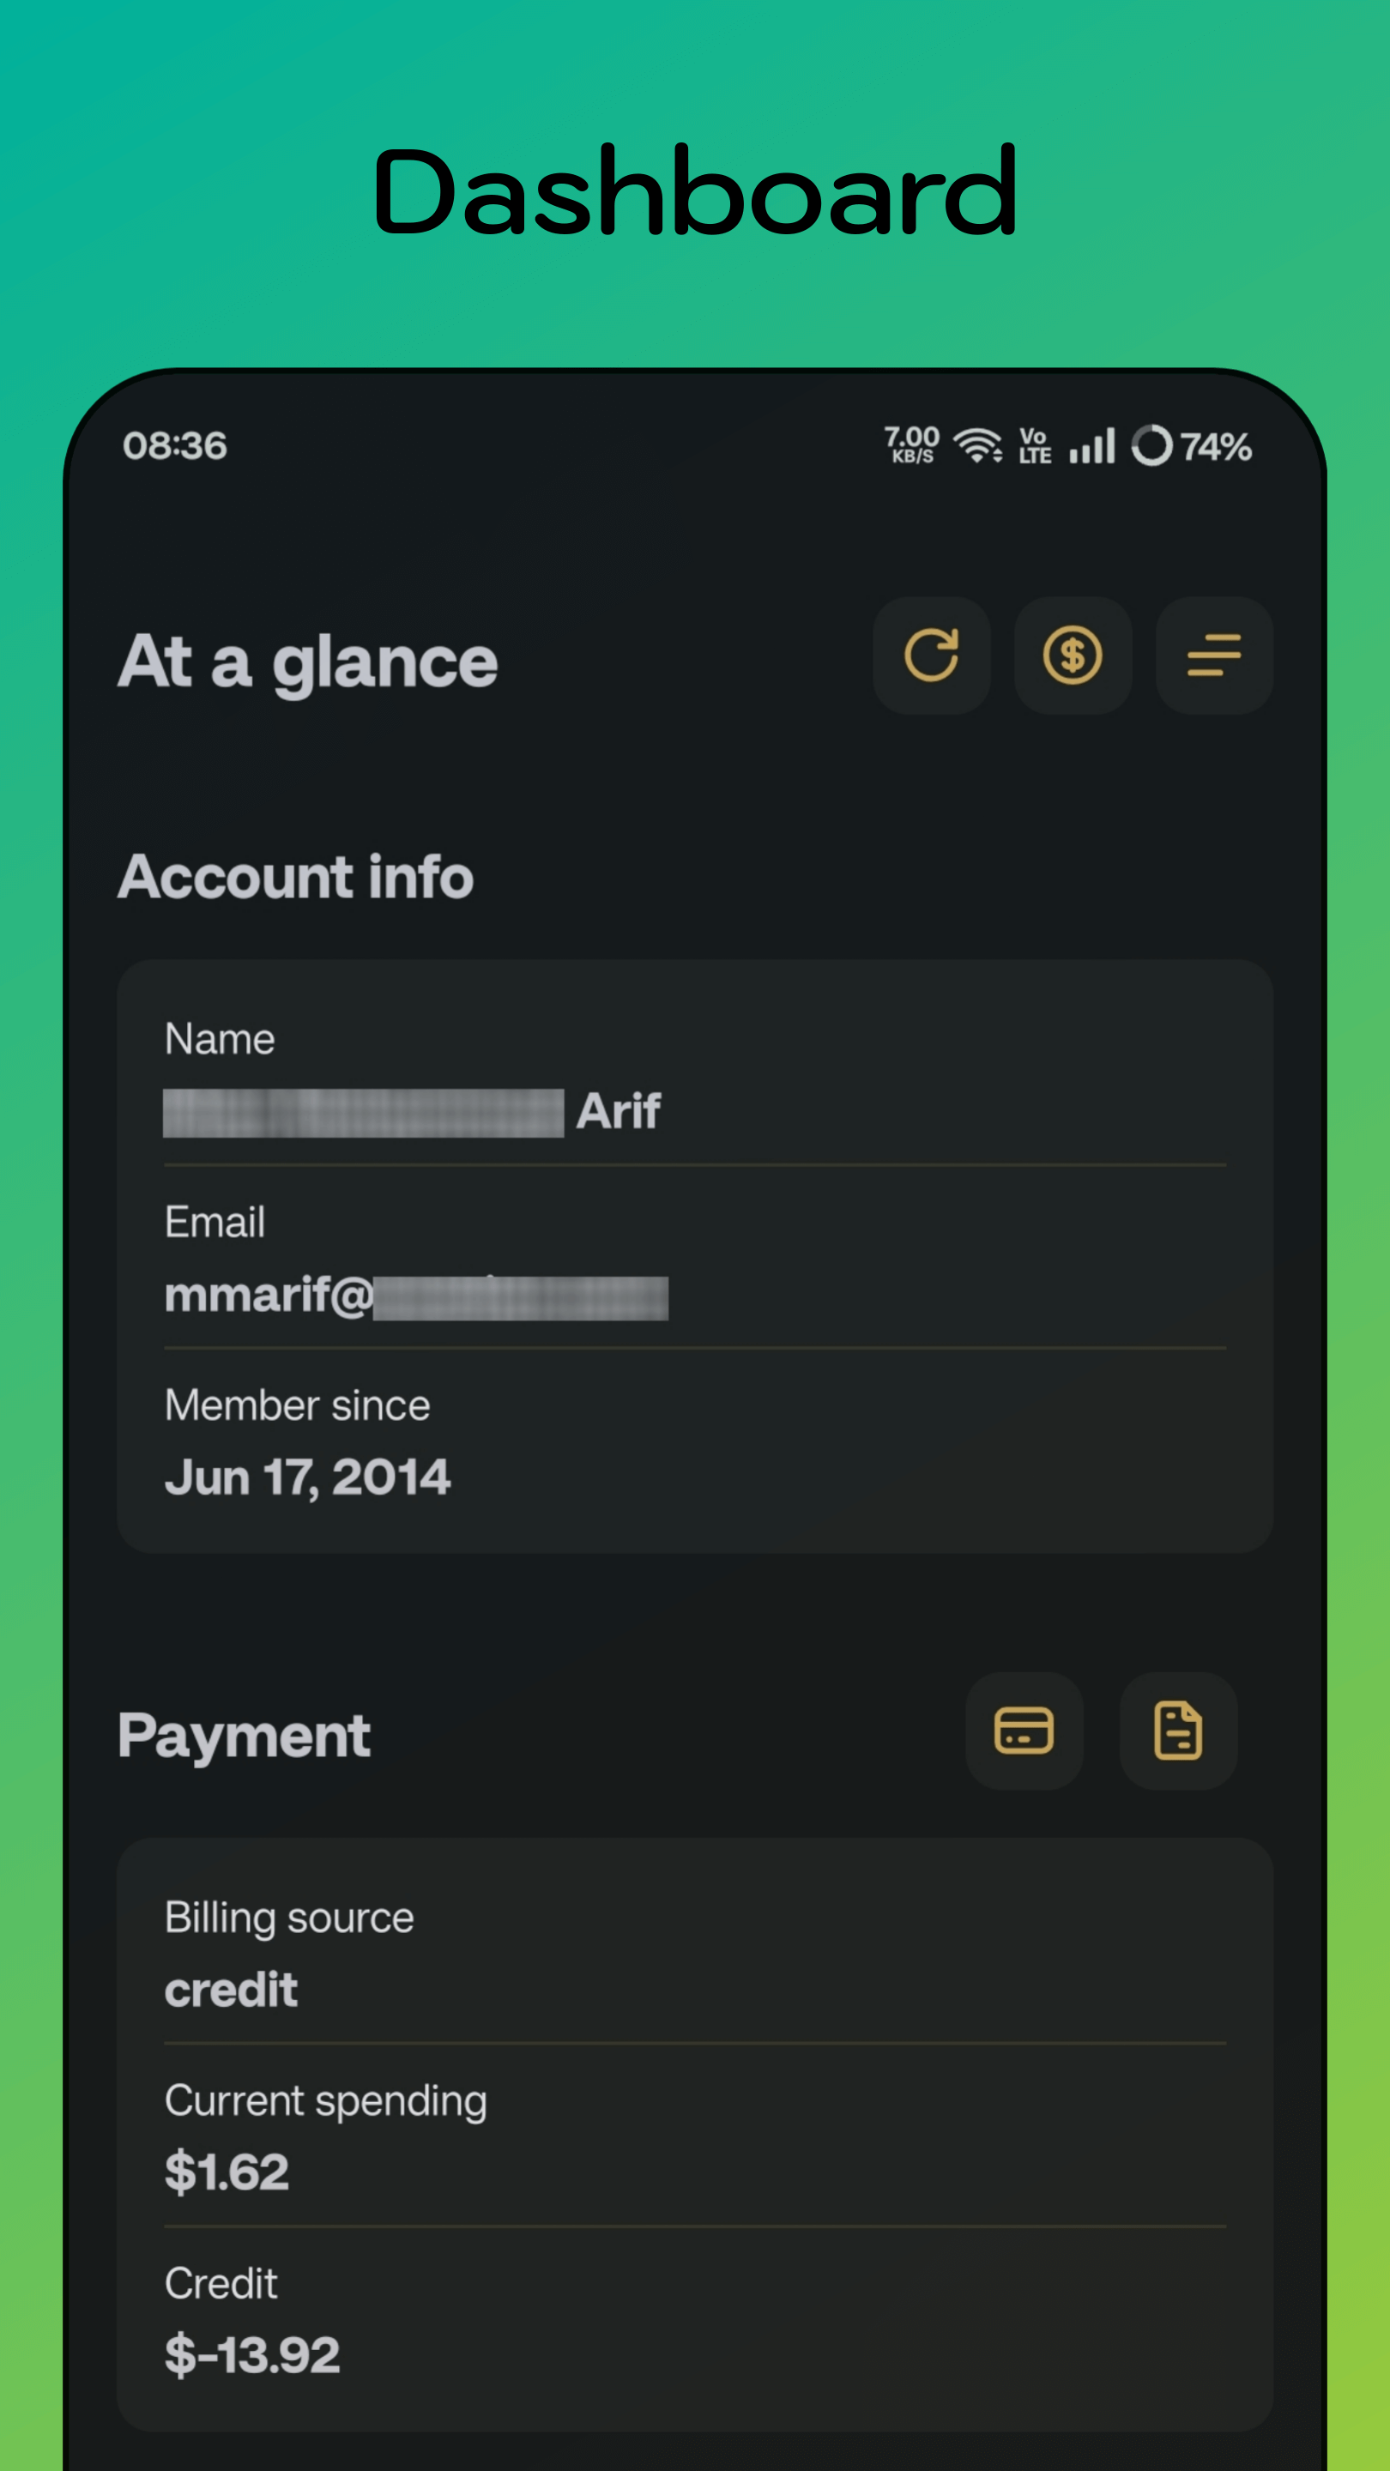The height and width of the screenshot is (2471, 1390).
Task: Open the hamburger menu icon
Action: (1213, 656)
